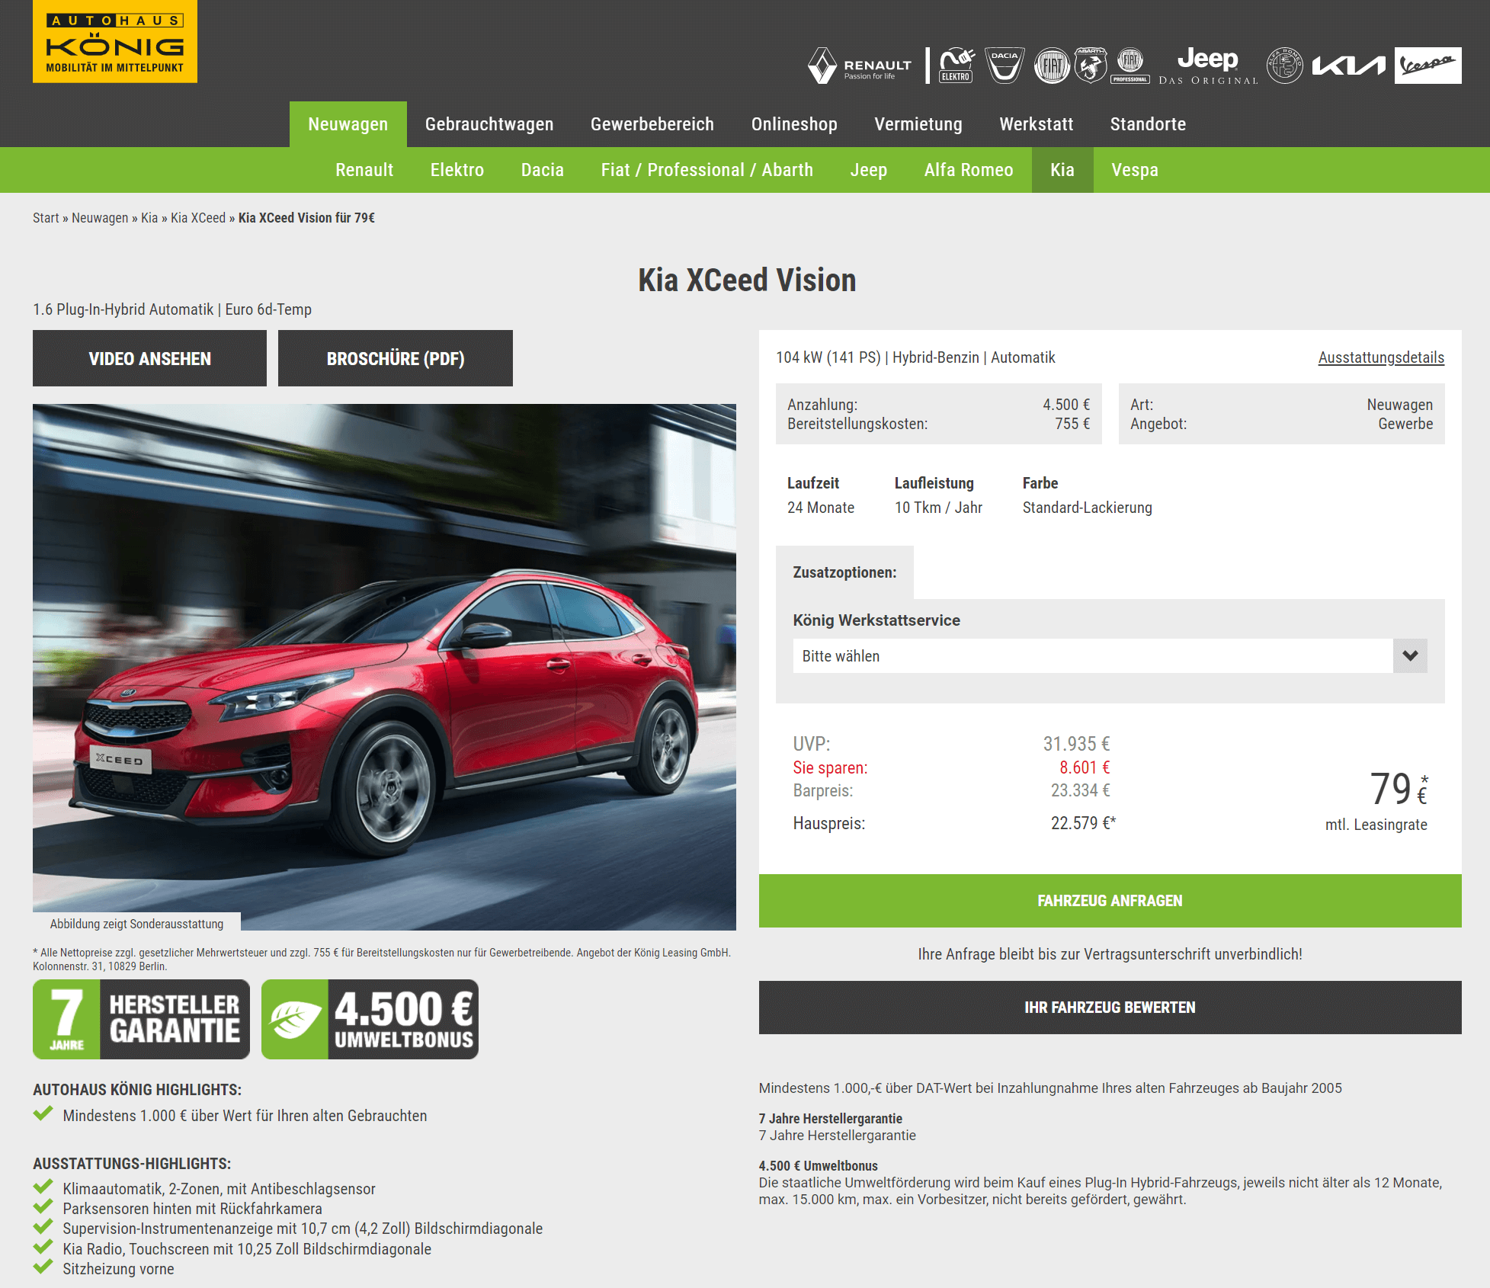1490x1288 pixels.
Task: Click the Renault brand logo
Action: [x=860, y=66]
